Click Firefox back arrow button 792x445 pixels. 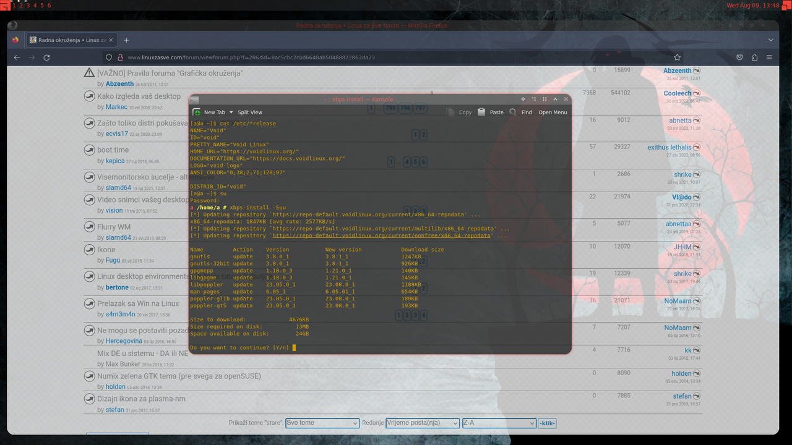click(x=17, y=57)
